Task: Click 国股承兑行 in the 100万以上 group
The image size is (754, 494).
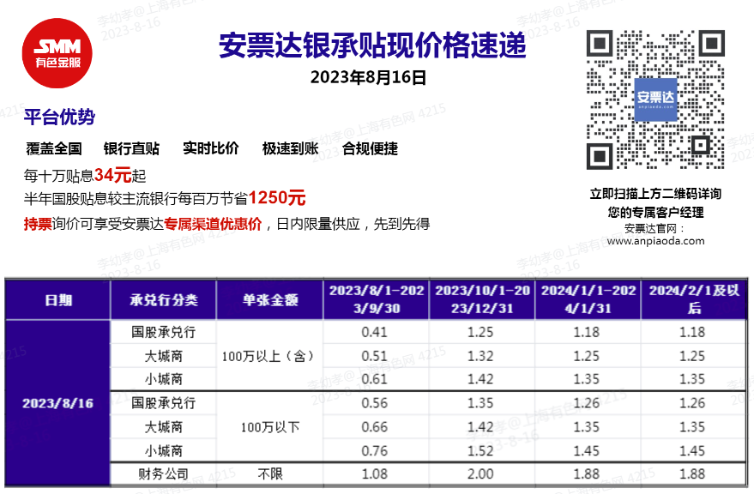Action: click(164, 332)
